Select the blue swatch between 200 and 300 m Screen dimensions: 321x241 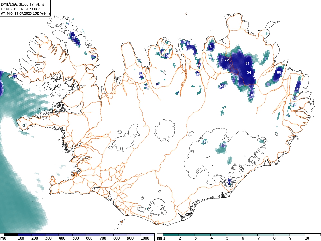click(x=38, y=235)
